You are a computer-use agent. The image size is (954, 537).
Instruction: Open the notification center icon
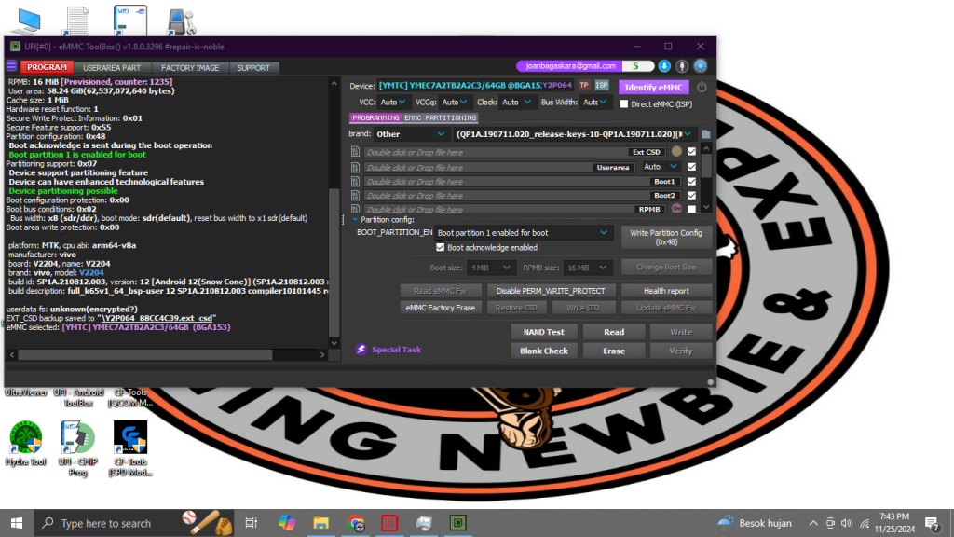point(932,523)
